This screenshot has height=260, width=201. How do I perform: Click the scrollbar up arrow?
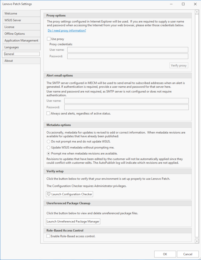pyautogui.click(x=197, y=12)
